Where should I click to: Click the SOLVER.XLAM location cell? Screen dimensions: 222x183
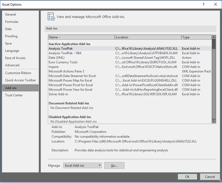click(146, 94)
